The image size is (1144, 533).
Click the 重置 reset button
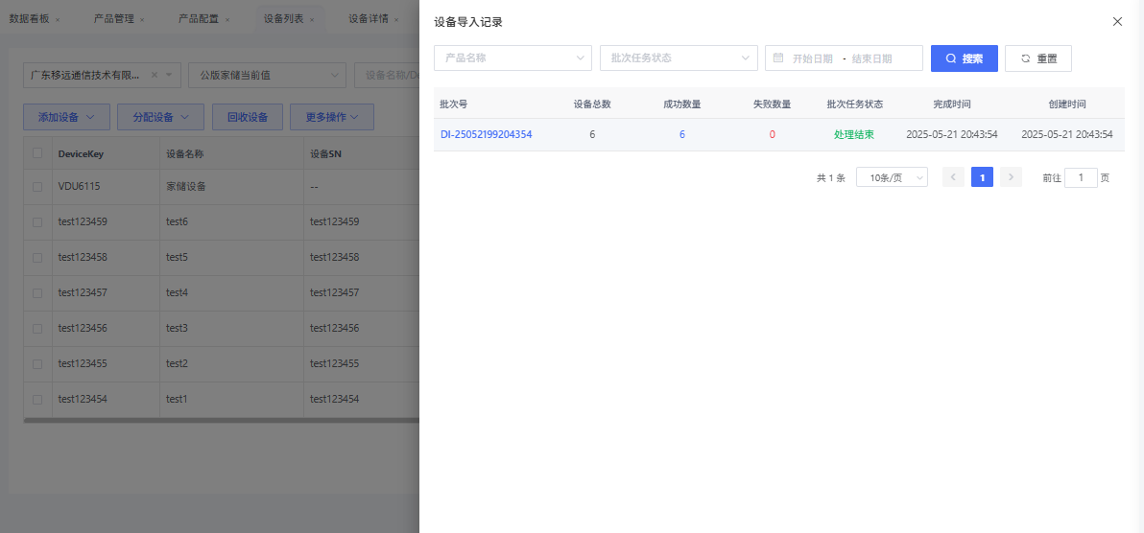tap(1037, 58)
